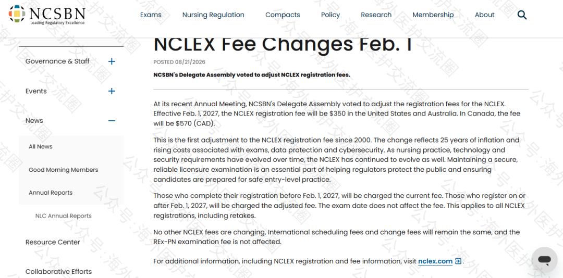The width and height of the screenshot is (563, 278).
Task: Open the Policy menu
Action: (x=331, y=15)
